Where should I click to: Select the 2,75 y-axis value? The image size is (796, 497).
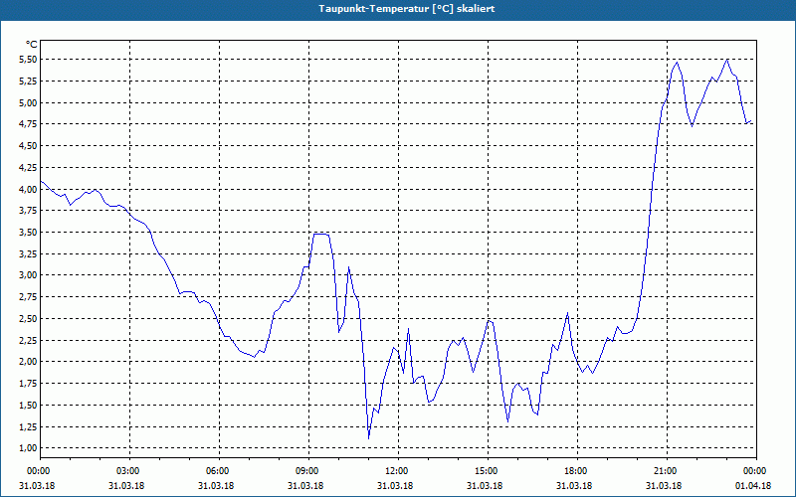(x=28, y=297)
